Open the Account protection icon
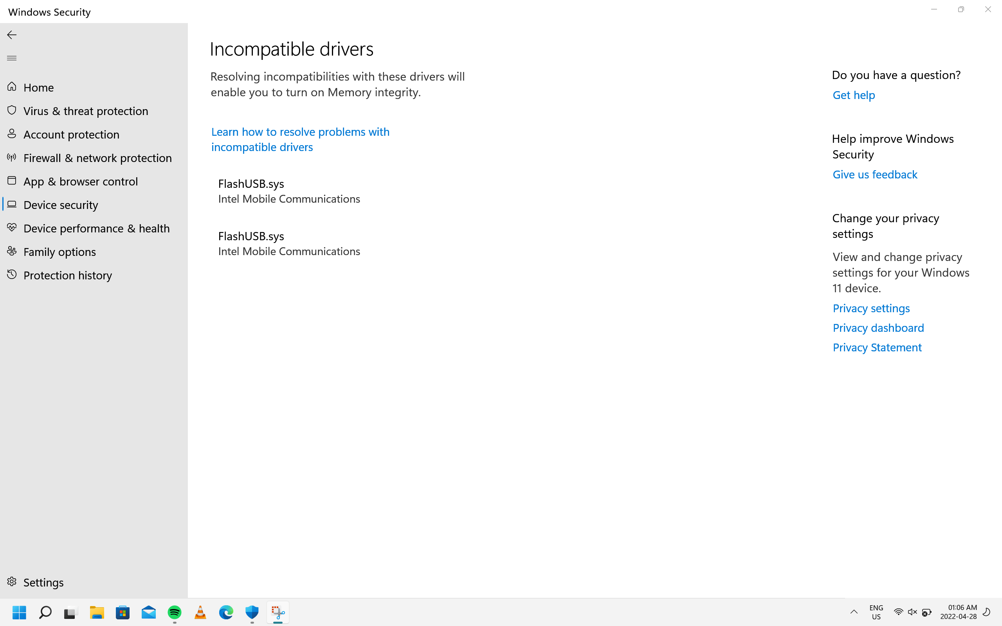The height and width of the screenshot is (626, 1002). point(11,134)
